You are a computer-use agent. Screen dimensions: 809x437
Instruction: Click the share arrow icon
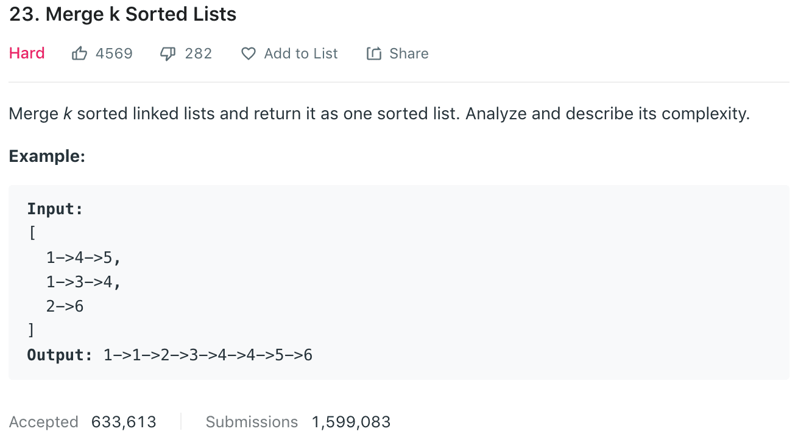373,54
